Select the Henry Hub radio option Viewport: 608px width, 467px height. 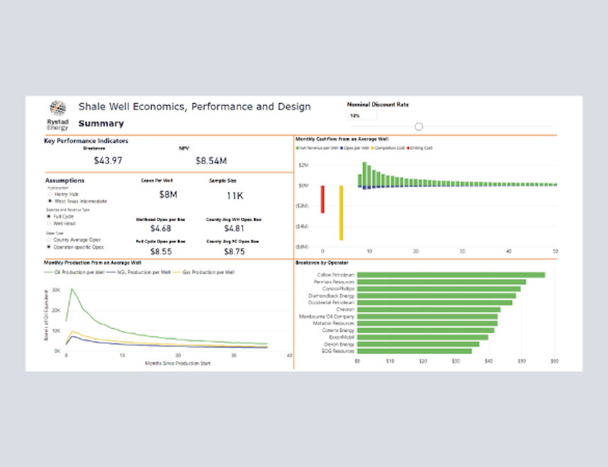[x=50, y=194]
